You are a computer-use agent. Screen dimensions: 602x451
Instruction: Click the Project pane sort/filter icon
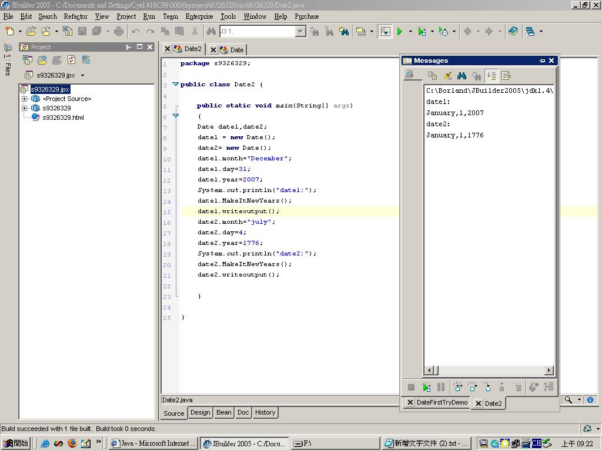click(x=86, y=60)
